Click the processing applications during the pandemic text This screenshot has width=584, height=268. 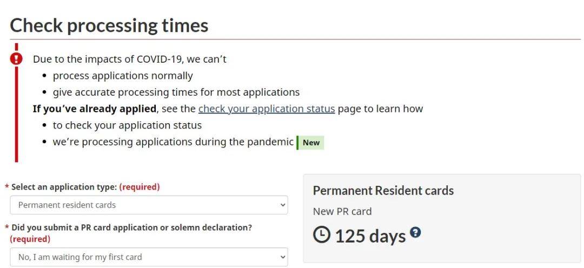173,142
